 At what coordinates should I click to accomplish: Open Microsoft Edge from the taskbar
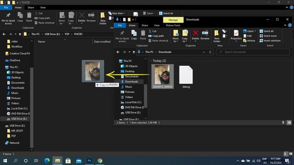[47, 160]
